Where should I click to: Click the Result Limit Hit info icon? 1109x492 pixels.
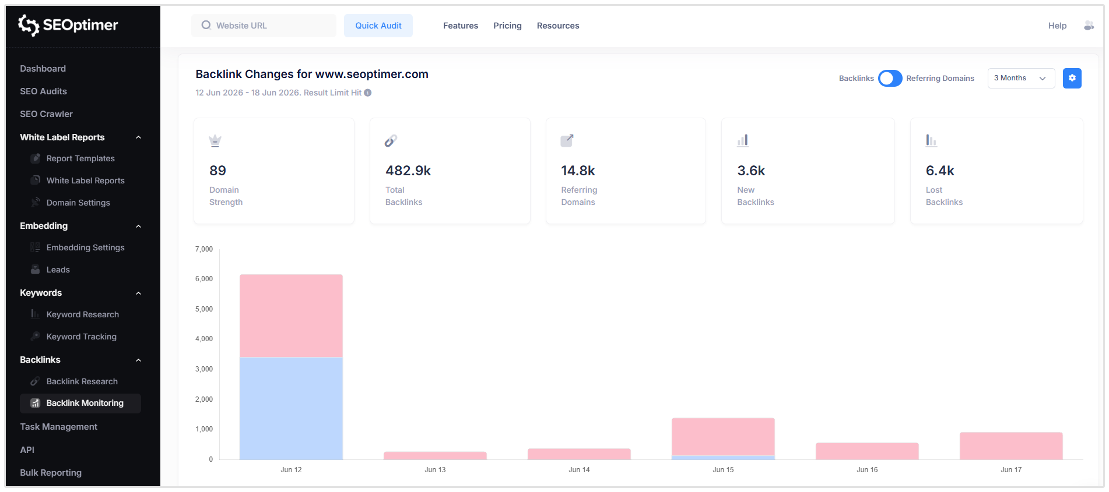[x=368, y=93]
